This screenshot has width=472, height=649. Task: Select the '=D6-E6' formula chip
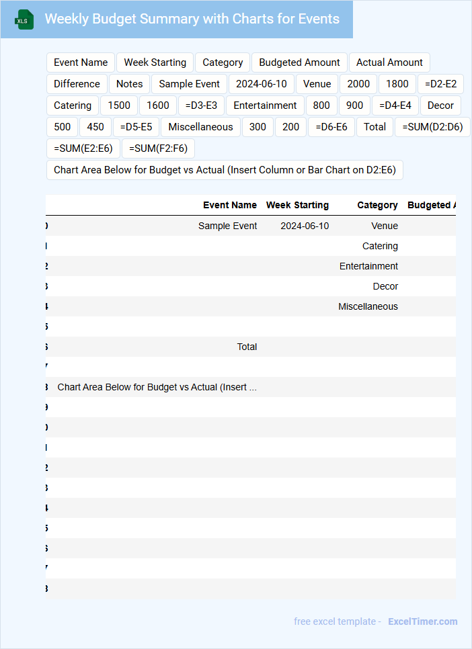[331, 127]
